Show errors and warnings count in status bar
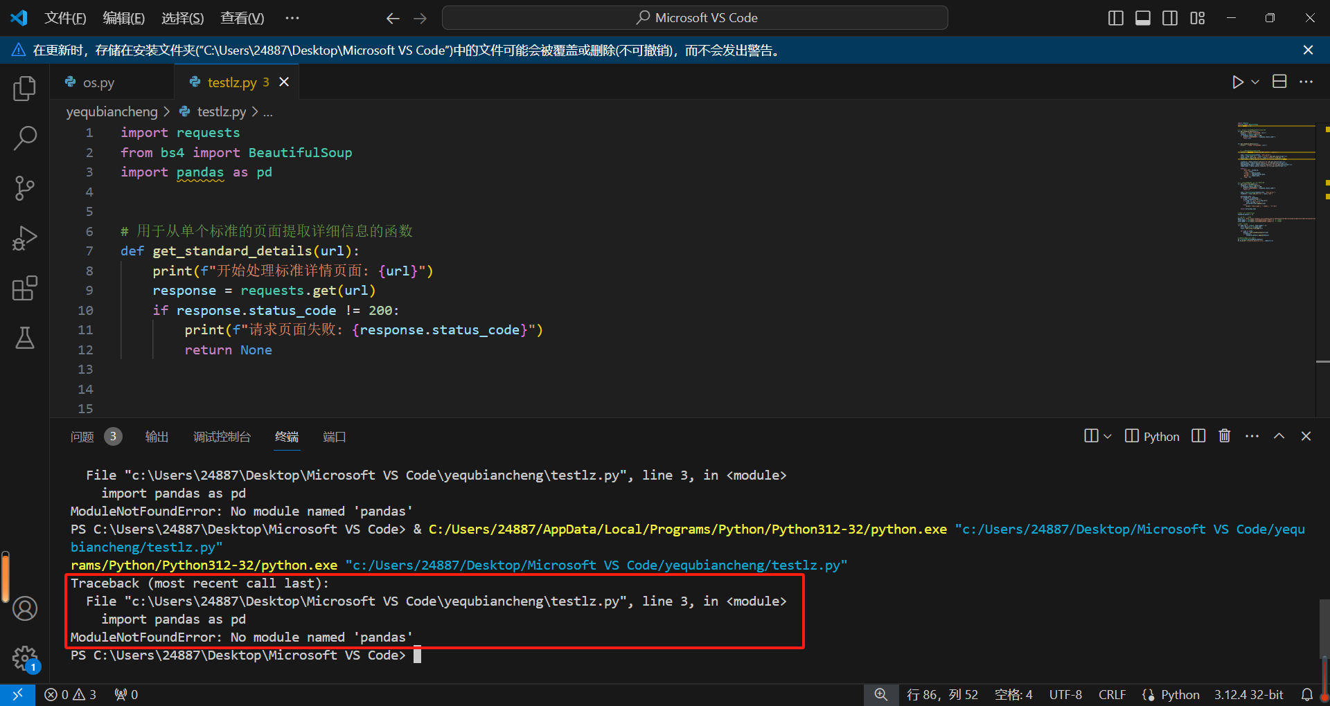Screen dimensions: 1330x706 click(x=70, y=694)
